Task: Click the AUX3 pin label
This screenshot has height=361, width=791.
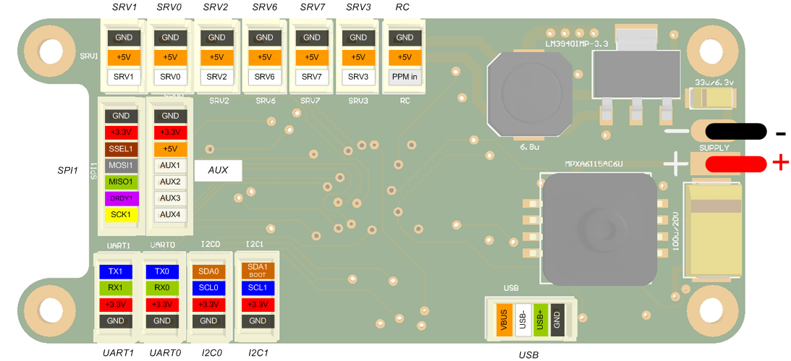Action: tap(171, 198)
